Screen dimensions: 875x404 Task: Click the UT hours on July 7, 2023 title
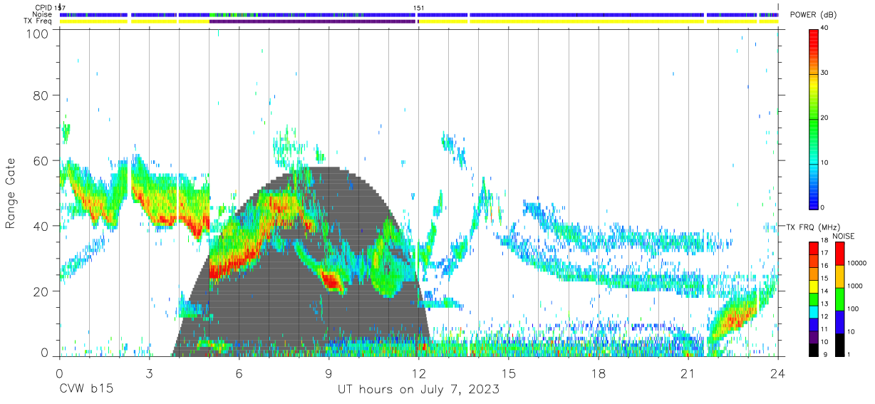pyautogui.click(x=418, y=390)
